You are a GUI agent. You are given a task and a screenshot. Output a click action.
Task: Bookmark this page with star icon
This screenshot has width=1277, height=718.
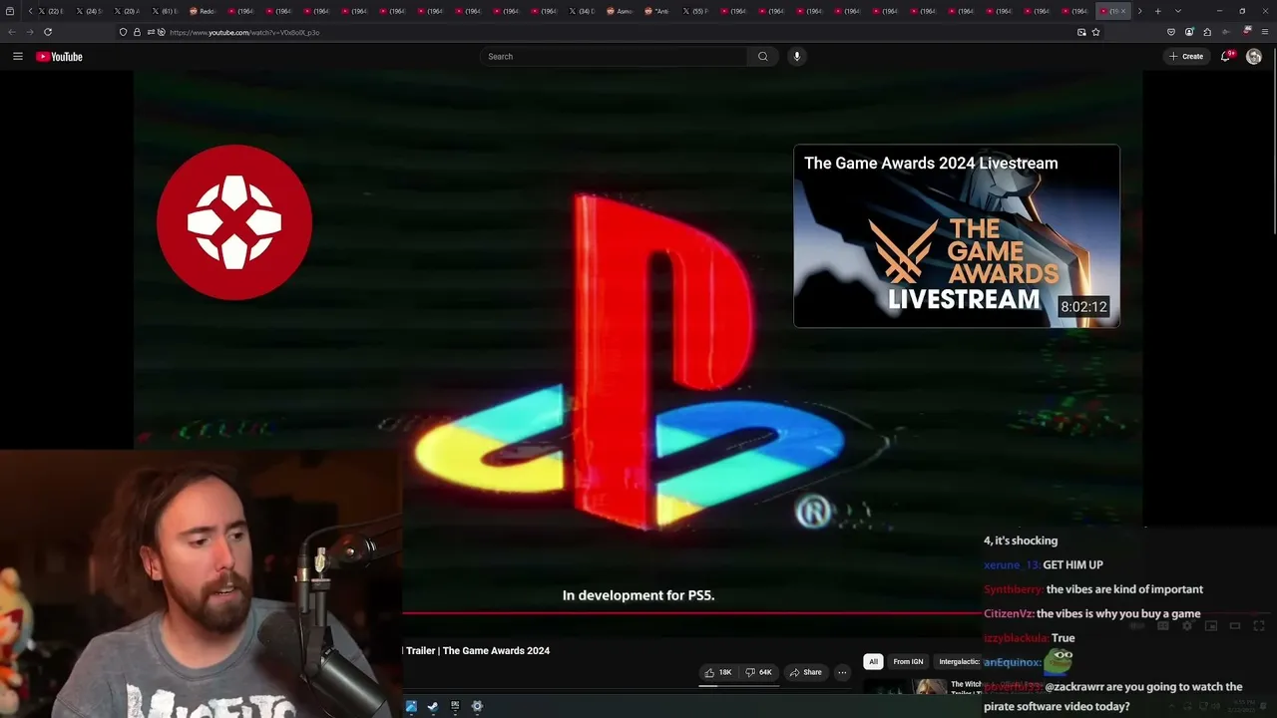(x=1095, y=32)
